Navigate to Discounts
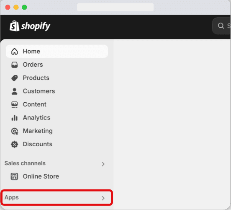This screenshot has height=210, width=231. point(57,144)
